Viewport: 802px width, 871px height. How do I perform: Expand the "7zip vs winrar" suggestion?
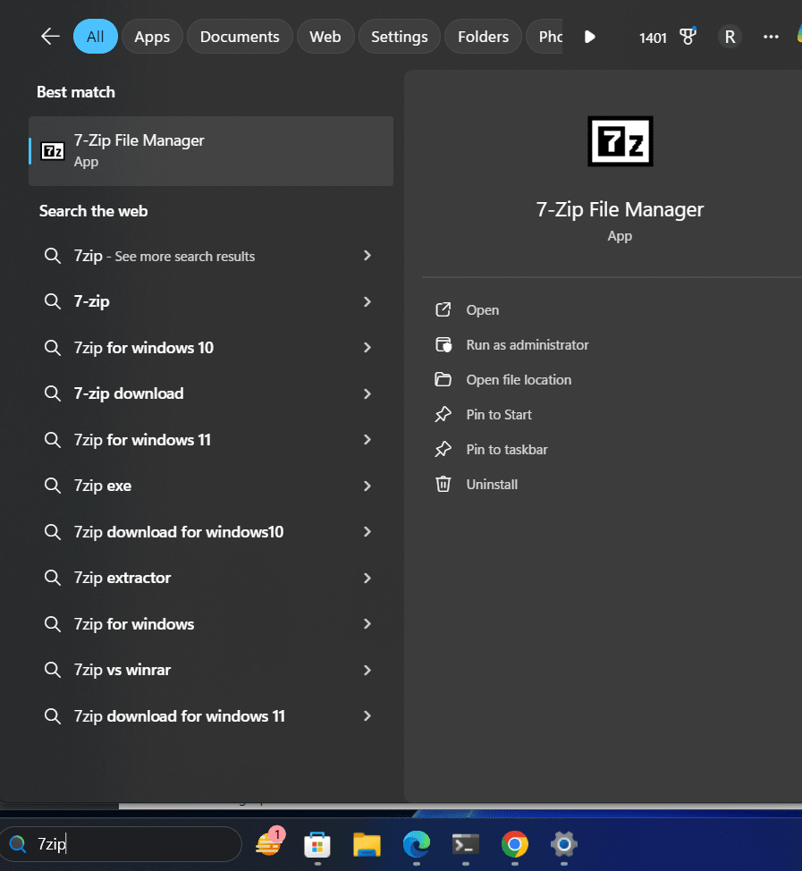point(367,669)
